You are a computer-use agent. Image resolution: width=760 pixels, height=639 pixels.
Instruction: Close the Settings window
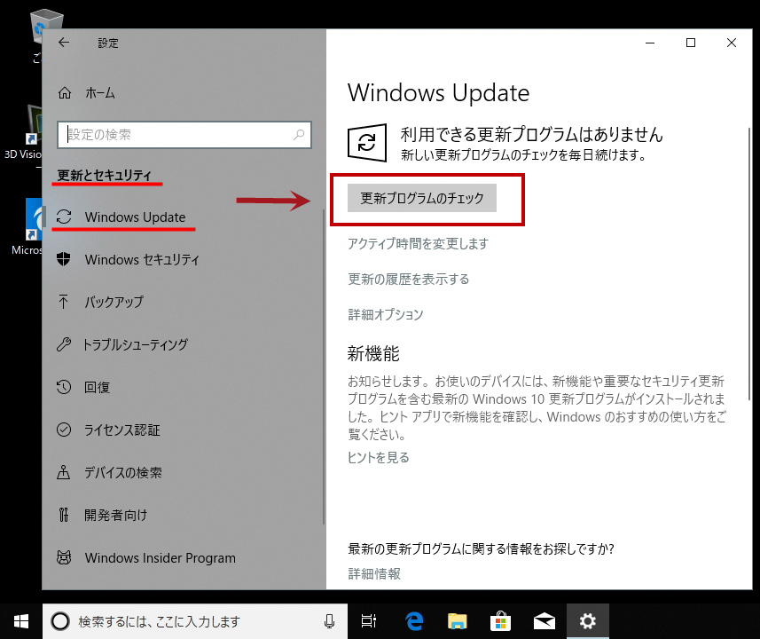click(732, 43)
